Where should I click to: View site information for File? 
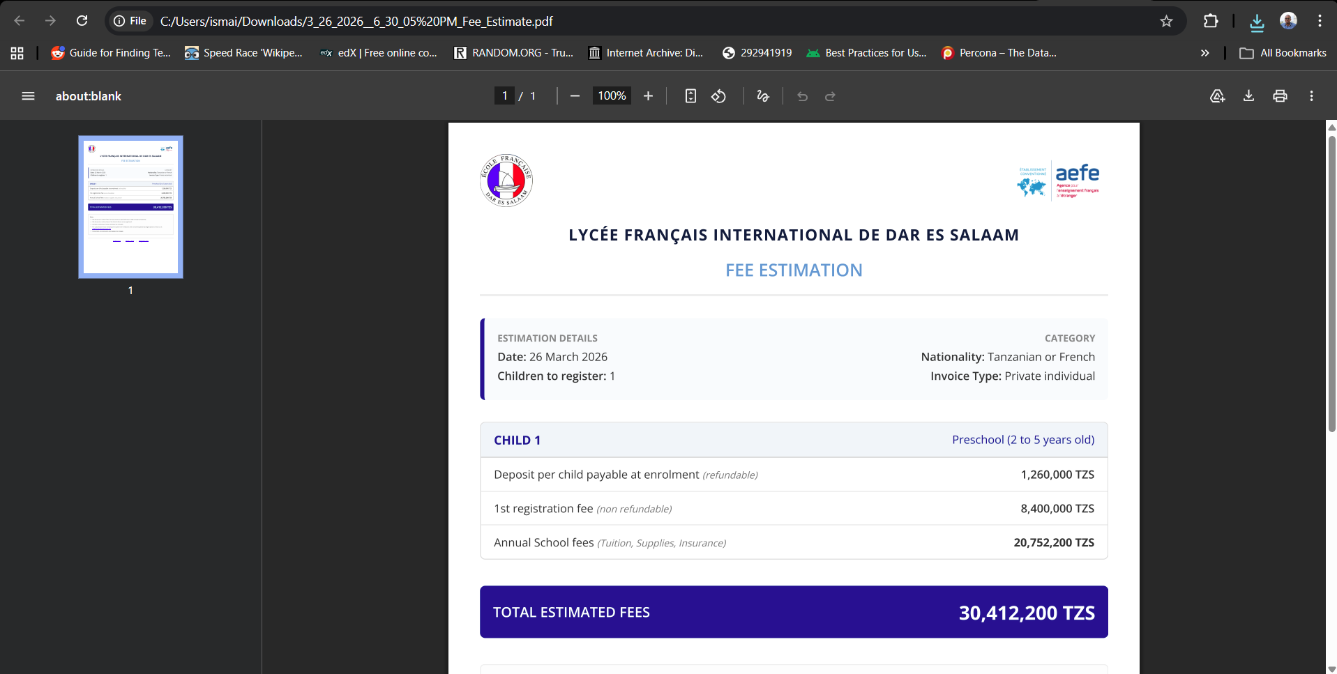[x=130, y=21]
